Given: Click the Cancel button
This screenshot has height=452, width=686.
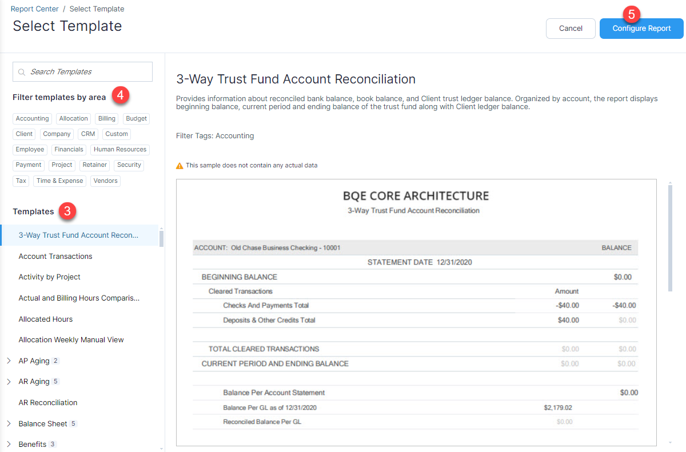Looking at the screenshot, I should (x=571, y=29).
